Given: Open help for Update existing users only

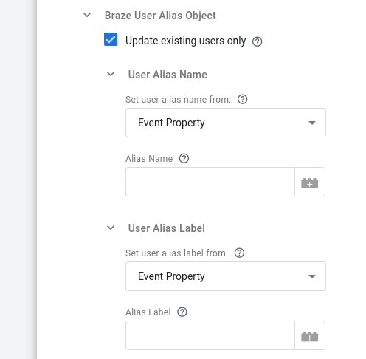Looking at the screenshot, I should [x=257, y=41].
